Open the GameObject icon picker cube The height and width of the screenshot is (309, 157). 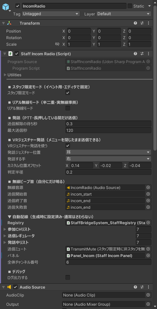pyautogui.click(x=6, y=7)
